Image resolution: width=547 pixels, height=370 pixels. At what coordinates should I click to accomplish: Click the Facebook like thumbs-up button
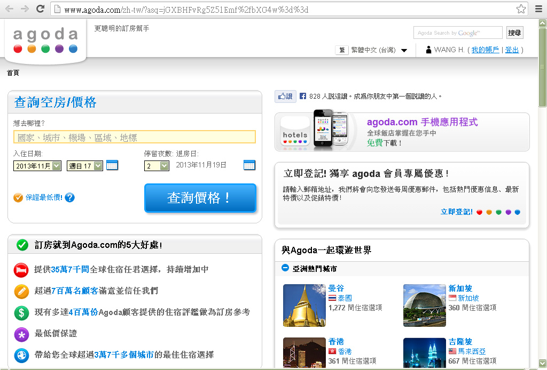pyautogui.click(x=285, y=96)
